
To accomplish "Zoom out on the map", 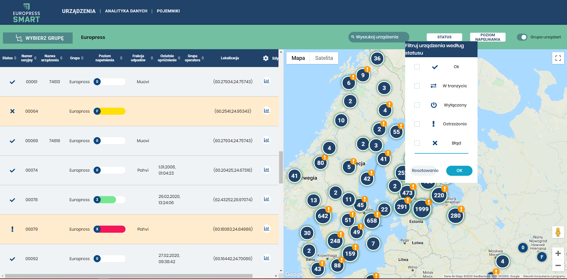I will [x=558, y=265].
